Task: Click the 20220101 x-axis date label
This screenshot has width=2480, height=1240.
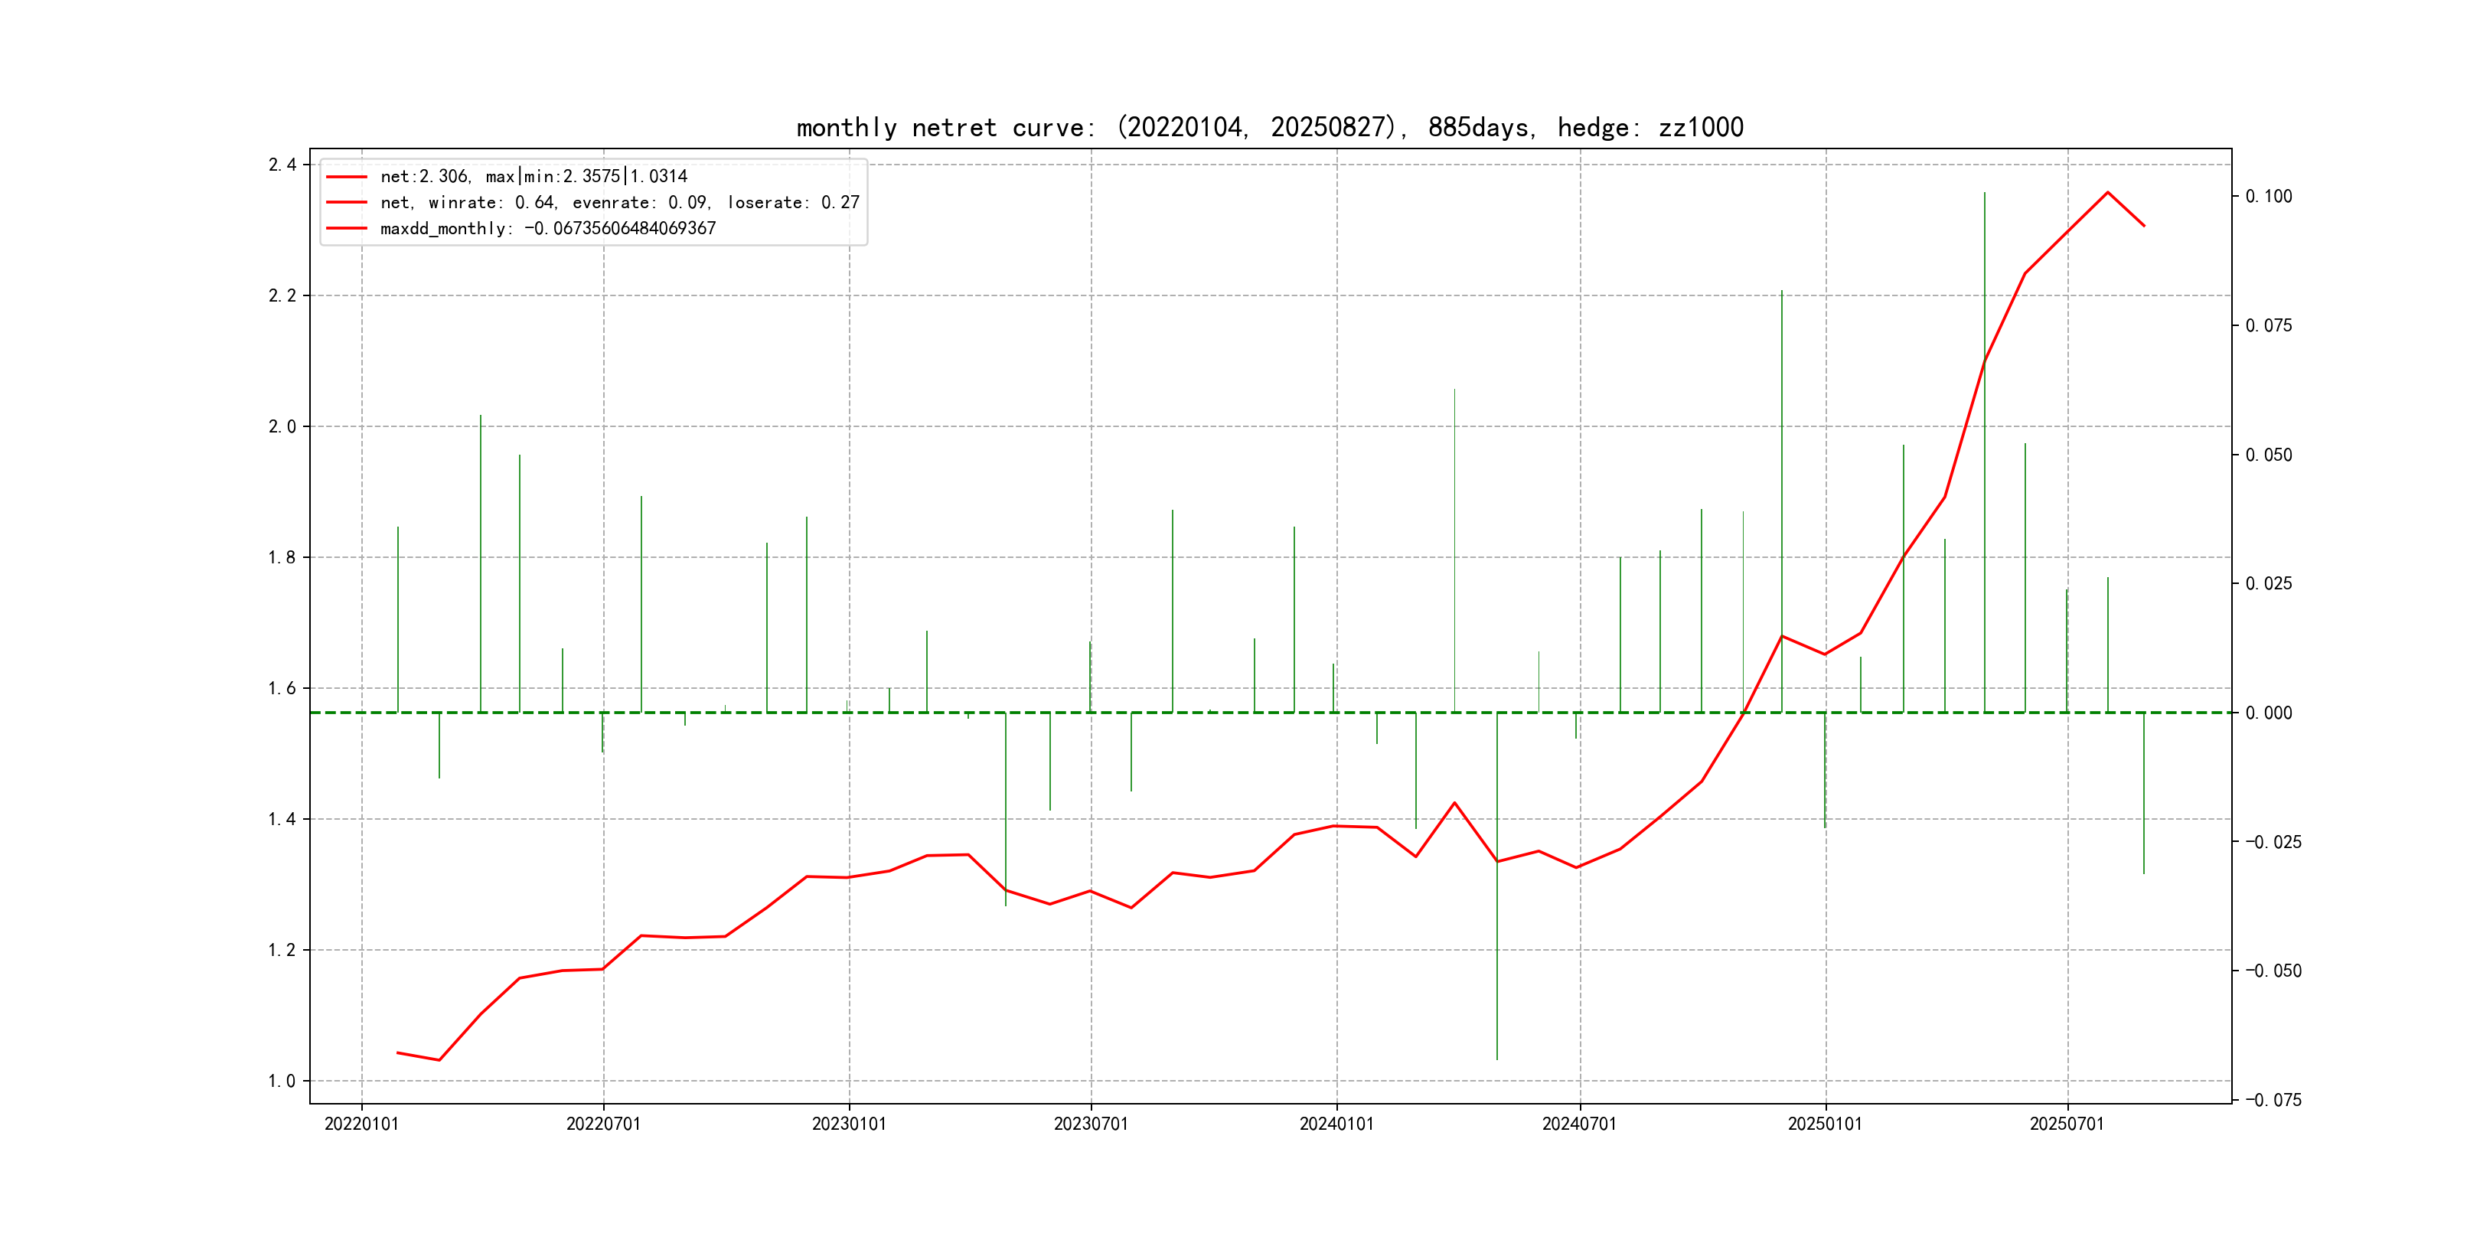Action: click(361, 1124)
